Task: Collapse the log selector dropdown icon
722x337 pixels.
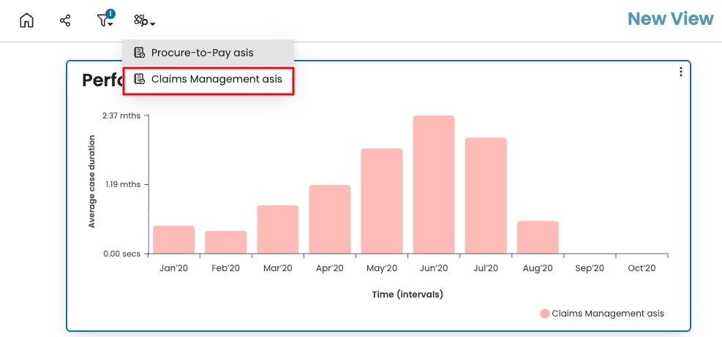Action: coord(143,21)
